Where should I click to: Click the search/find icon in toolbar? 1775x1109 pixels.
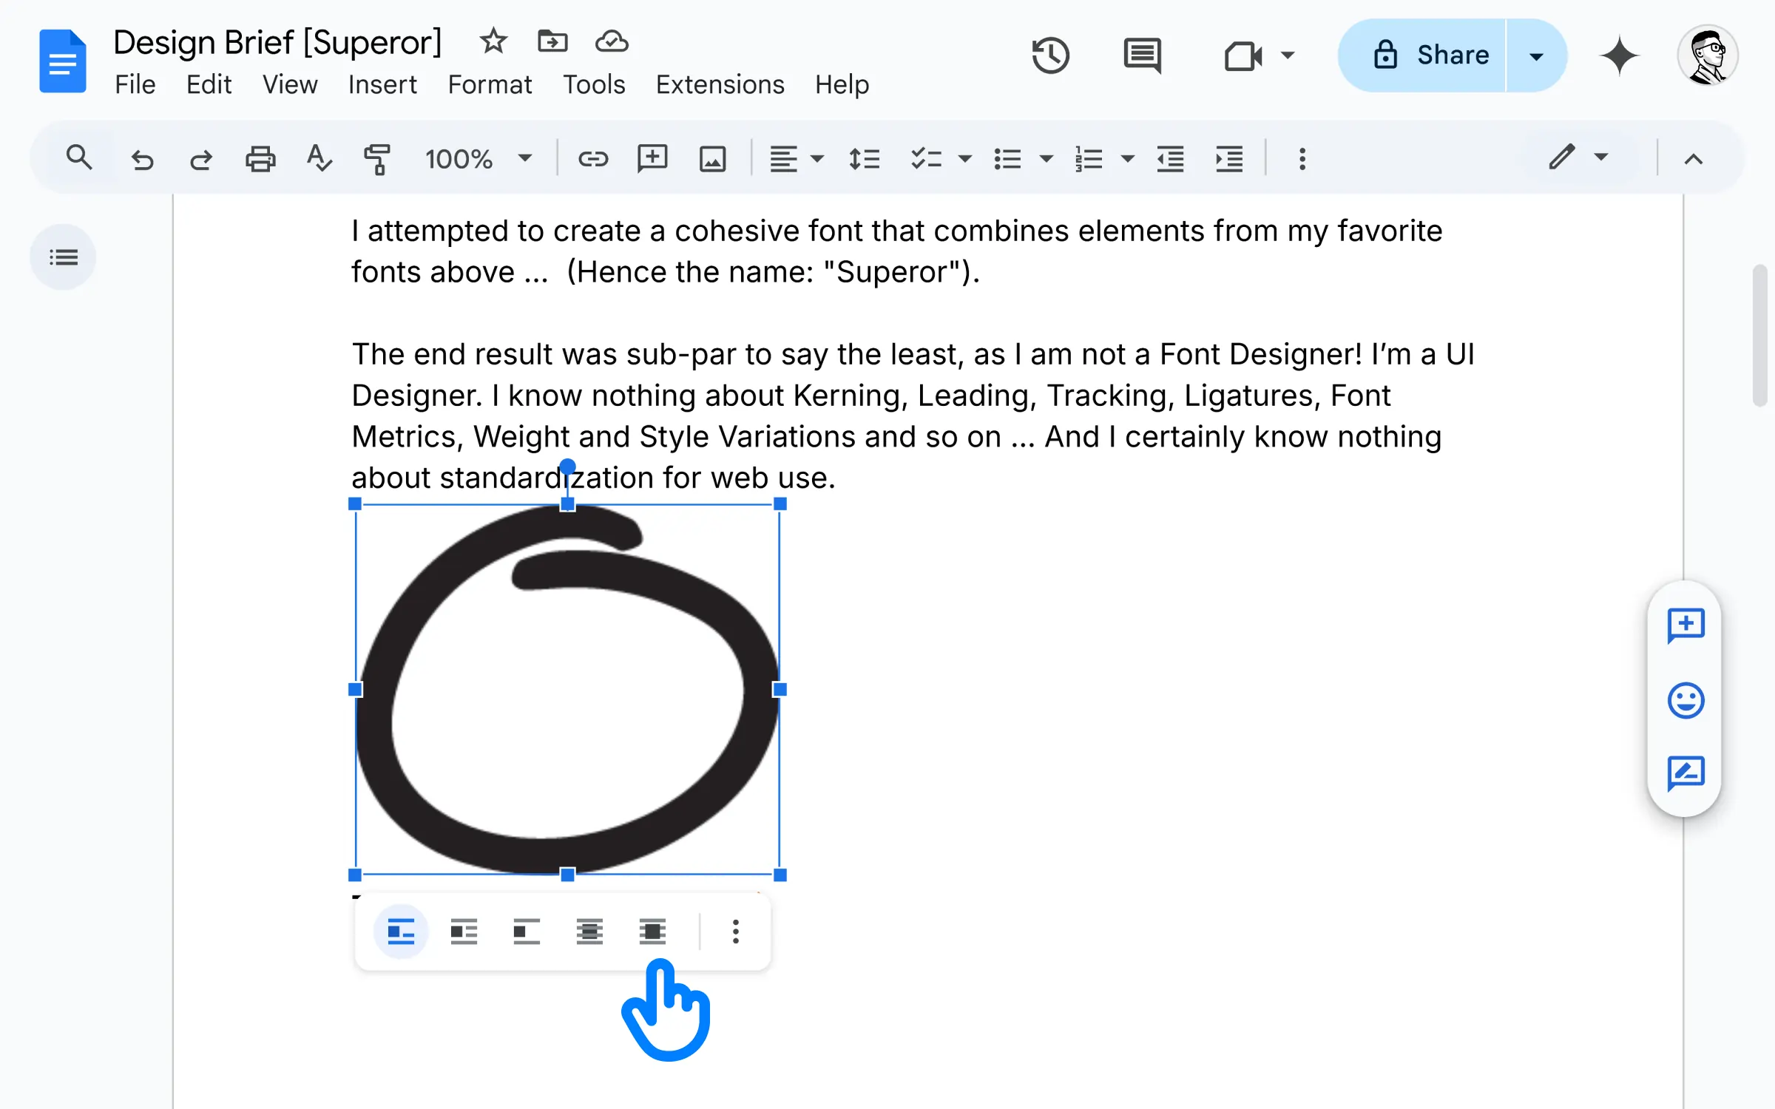[x=78, y=160]
